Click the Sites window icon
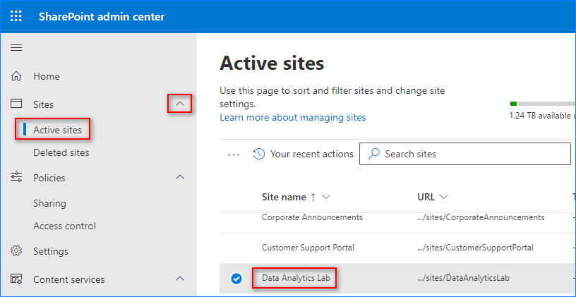 click(x=16, y=104)
